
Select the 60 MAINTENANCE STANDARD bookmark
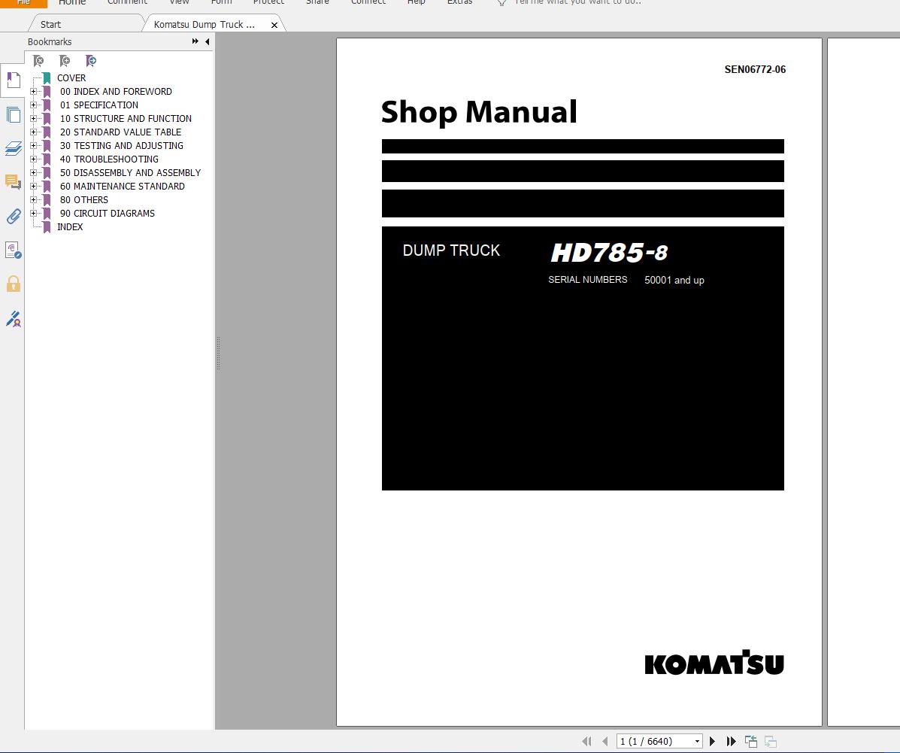(x=123, y=186)
